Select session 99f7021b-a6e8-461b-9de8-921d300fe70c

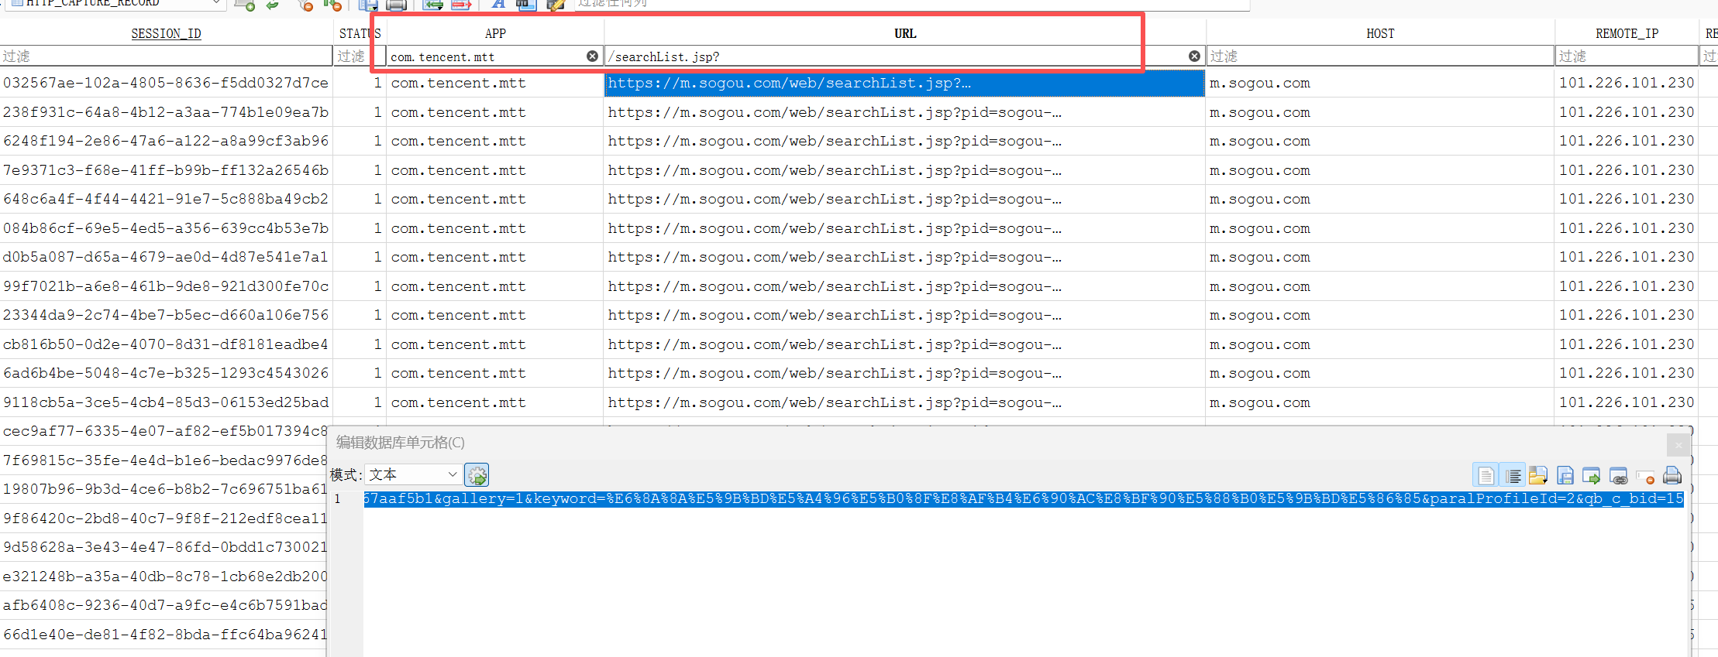click(166, 286)
